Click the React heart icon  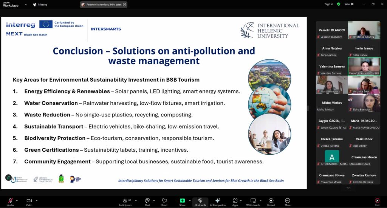(x=164, y=201)
